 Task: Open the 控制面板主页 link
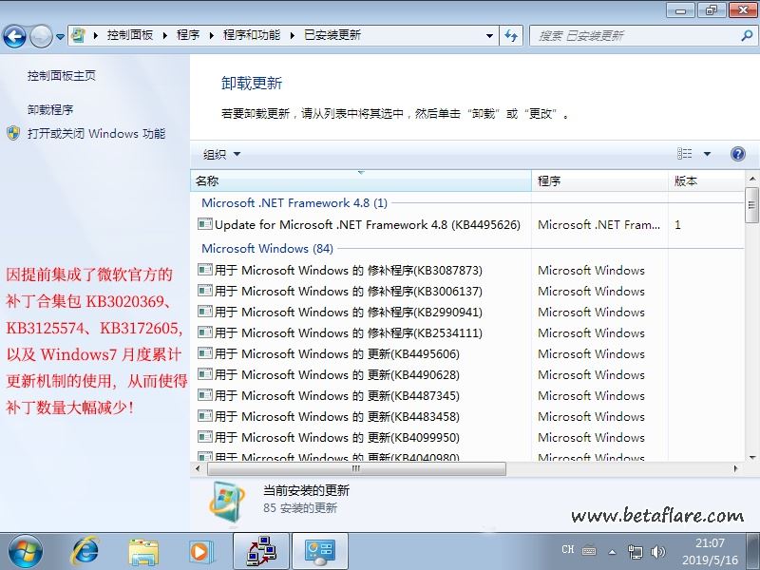(62, 76)
